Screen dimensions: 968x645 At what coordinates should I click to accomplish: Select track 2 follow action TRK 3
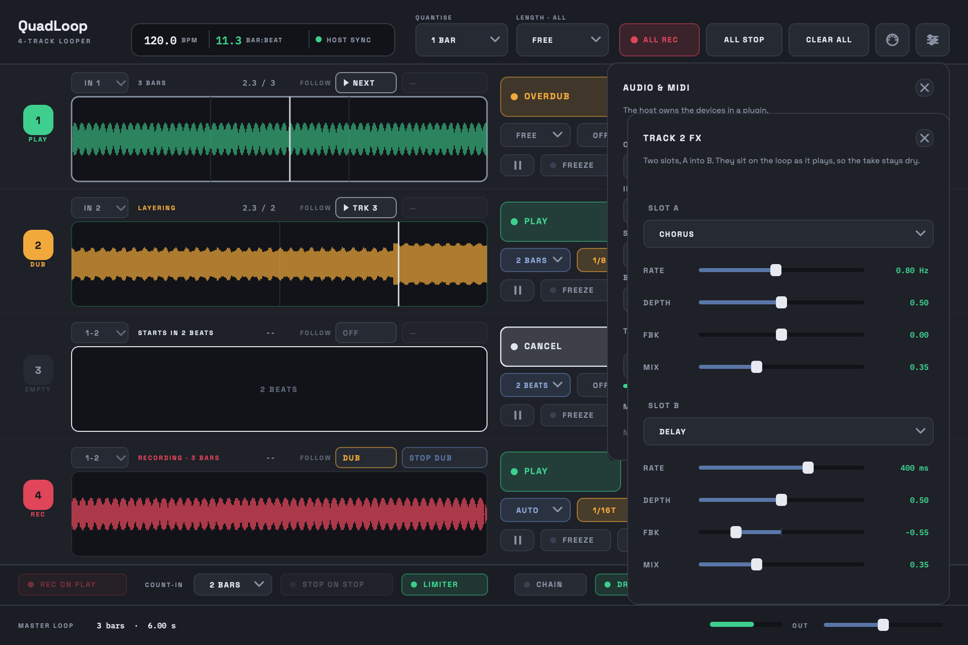coord(366,208)
